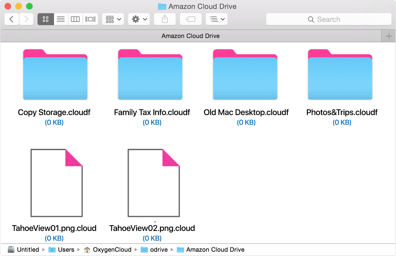396x256 pixels.
Task: Click the Copy Storage.cloudf file name
Action: (x=54, y=112)
